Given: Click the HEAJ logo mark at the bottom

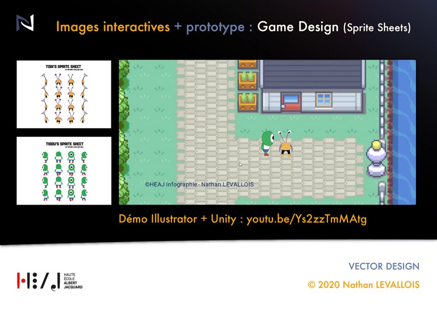Looking at the screenshot, I should click(38, 281).
